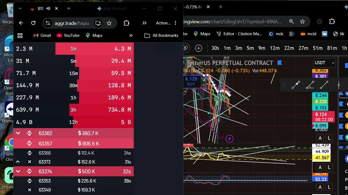Toggle log scale L beside 8.000 price axis
This screenshot has width=348, height=195.
(329, 138)
